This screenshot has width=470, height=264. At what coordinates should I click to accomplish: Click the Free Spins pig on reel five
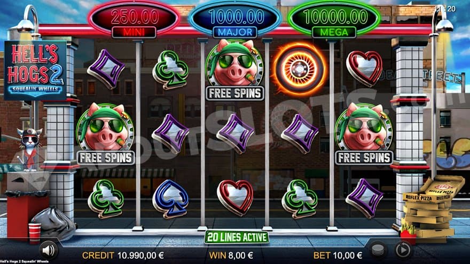[364, 134]
